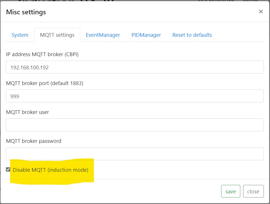This screenshot has width=270, height=204.
Task: Focus the MQTT broker port input
Action: click(135, 96)
